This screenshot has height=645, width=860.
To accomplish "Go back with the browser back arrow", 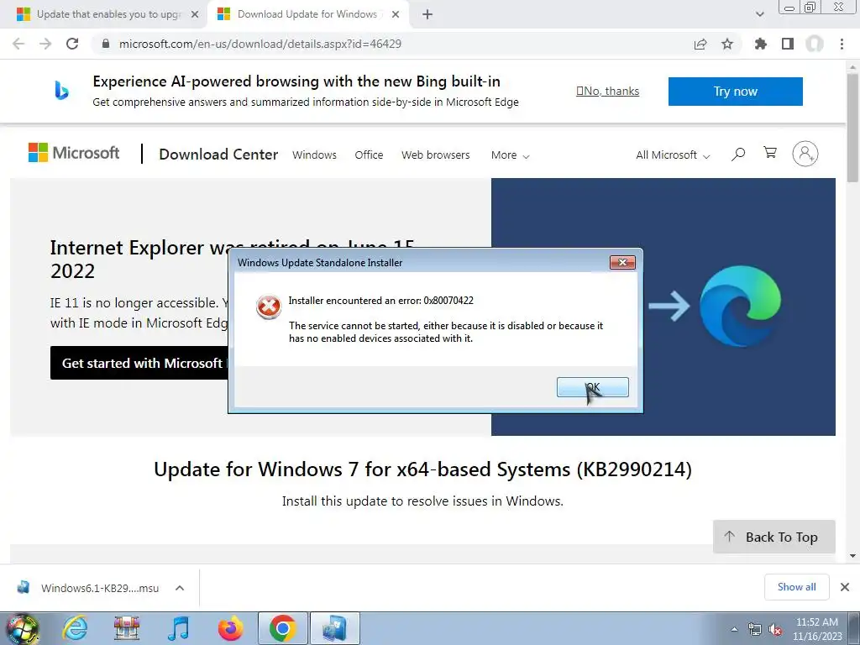I will [18, 44].
